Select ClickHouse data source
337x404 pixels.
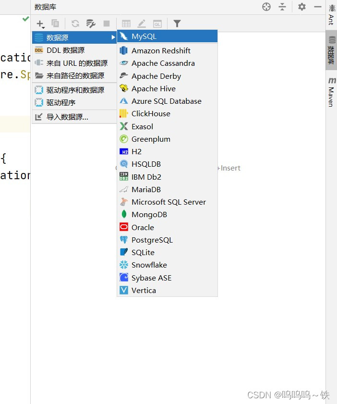tap(168, 114)
